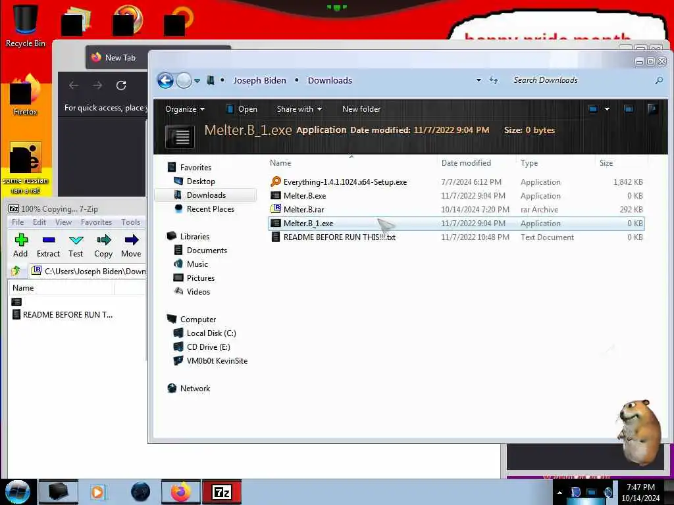
Task: Click 7-Zip up-folder icon
Action: pos(16,271)
